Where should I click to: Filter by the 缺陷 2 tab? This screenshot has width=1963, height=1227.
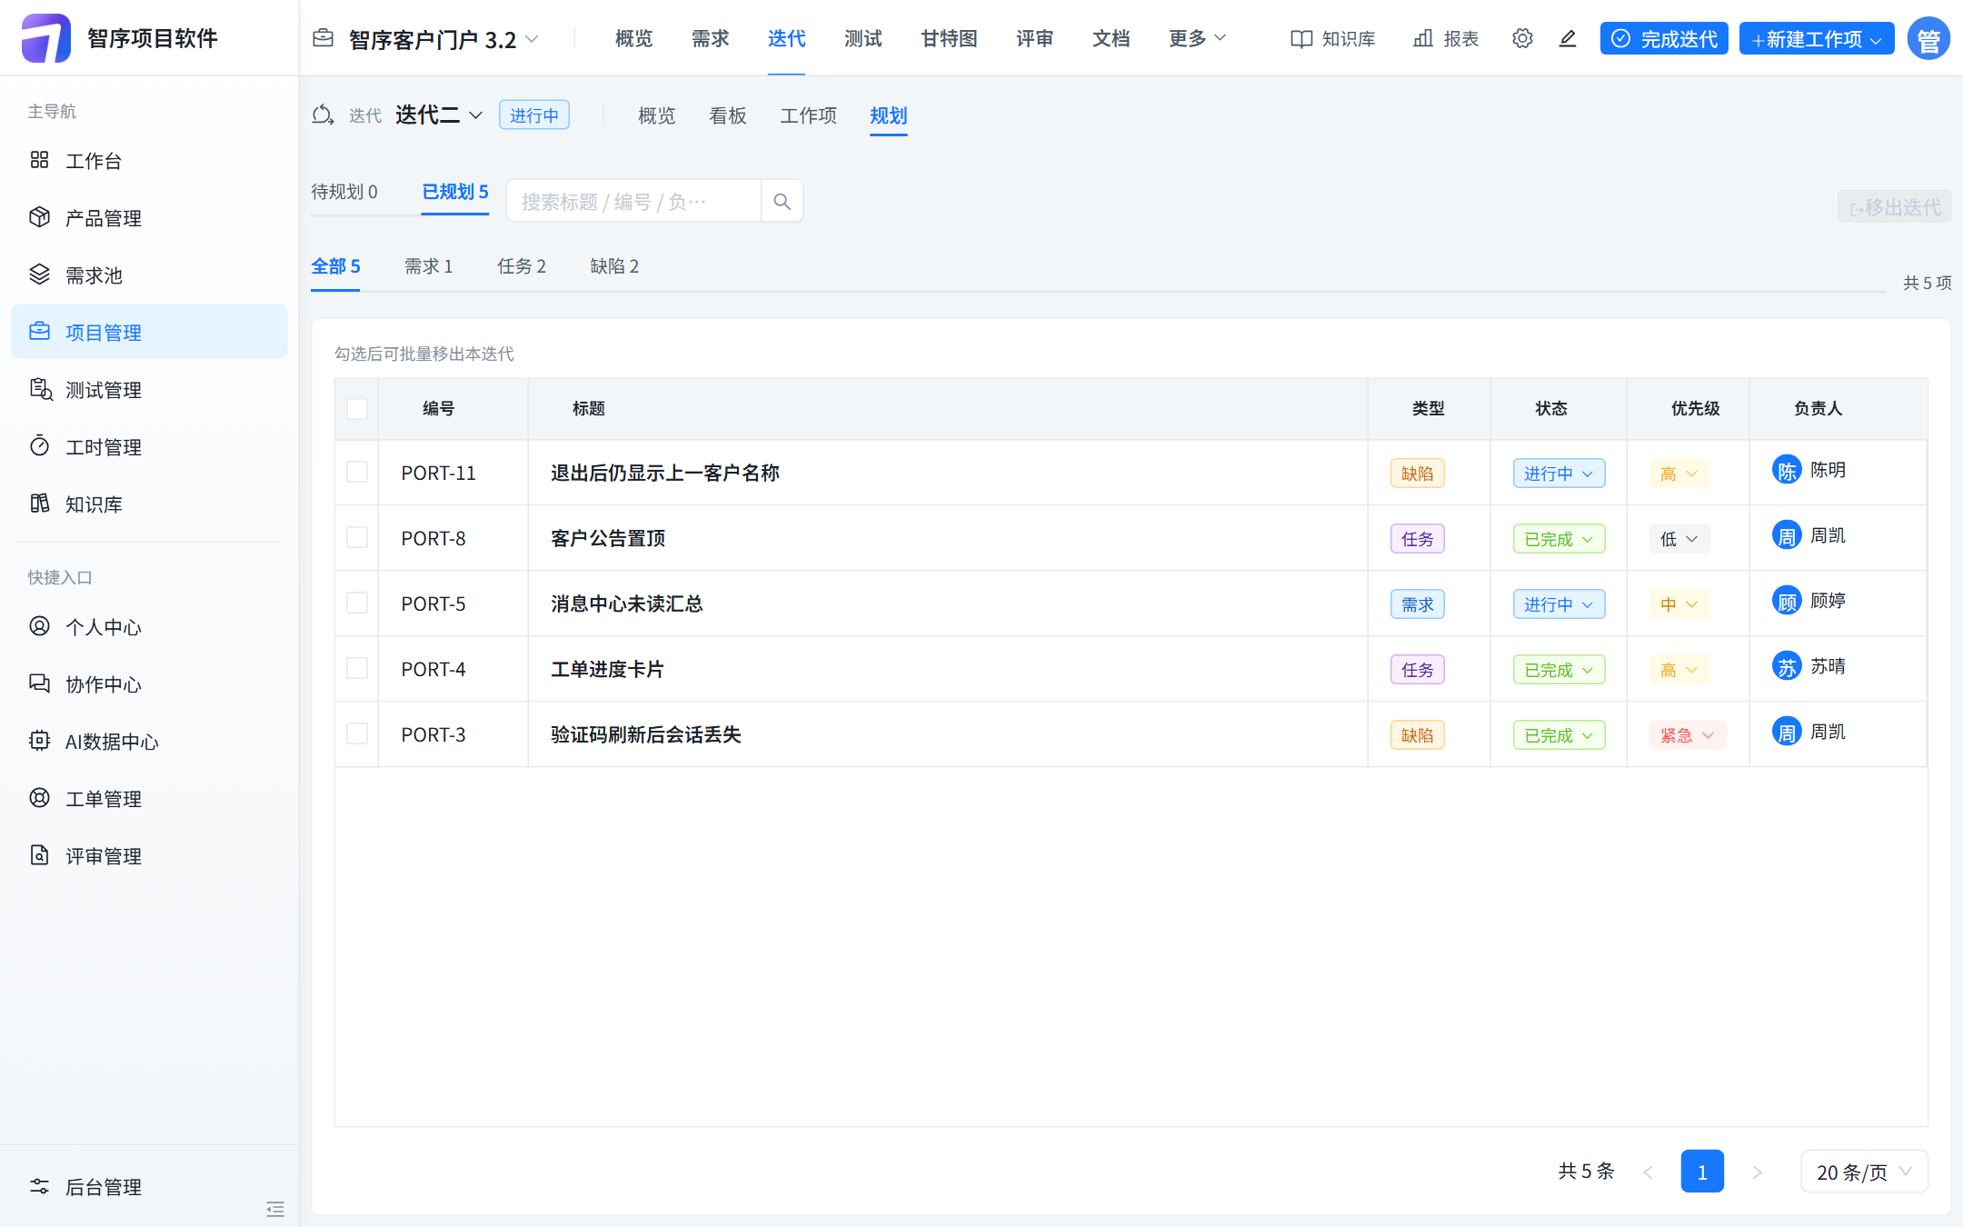pos(614,266)
